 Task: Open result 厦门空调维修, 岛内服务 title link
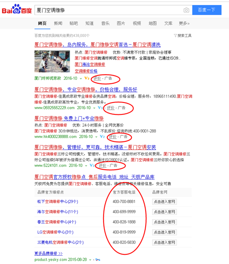[x=98, y=45]
